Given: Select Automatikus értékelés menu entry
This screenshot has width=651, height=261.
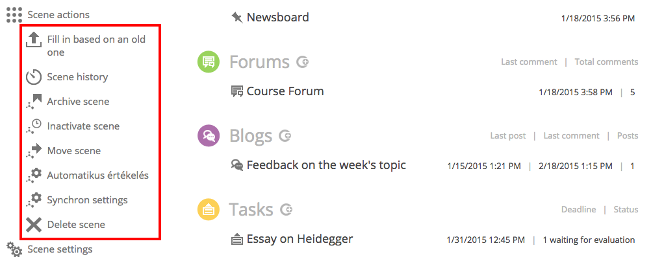Looking at the screenshot, I should [x=97, y=176].
